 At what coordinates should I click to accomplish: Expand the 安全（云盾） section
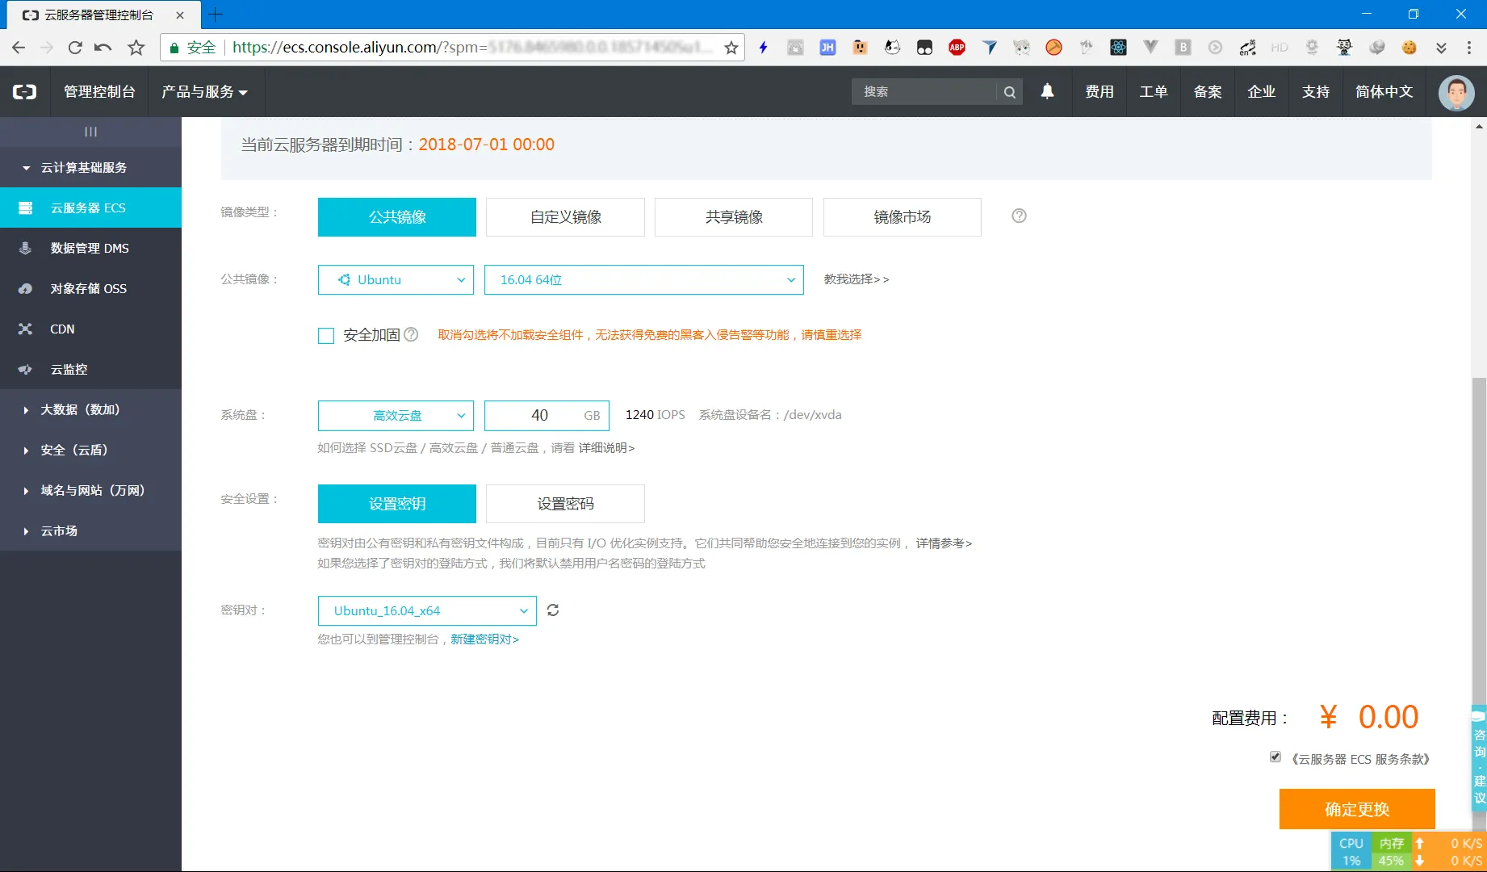pos(90,450)
